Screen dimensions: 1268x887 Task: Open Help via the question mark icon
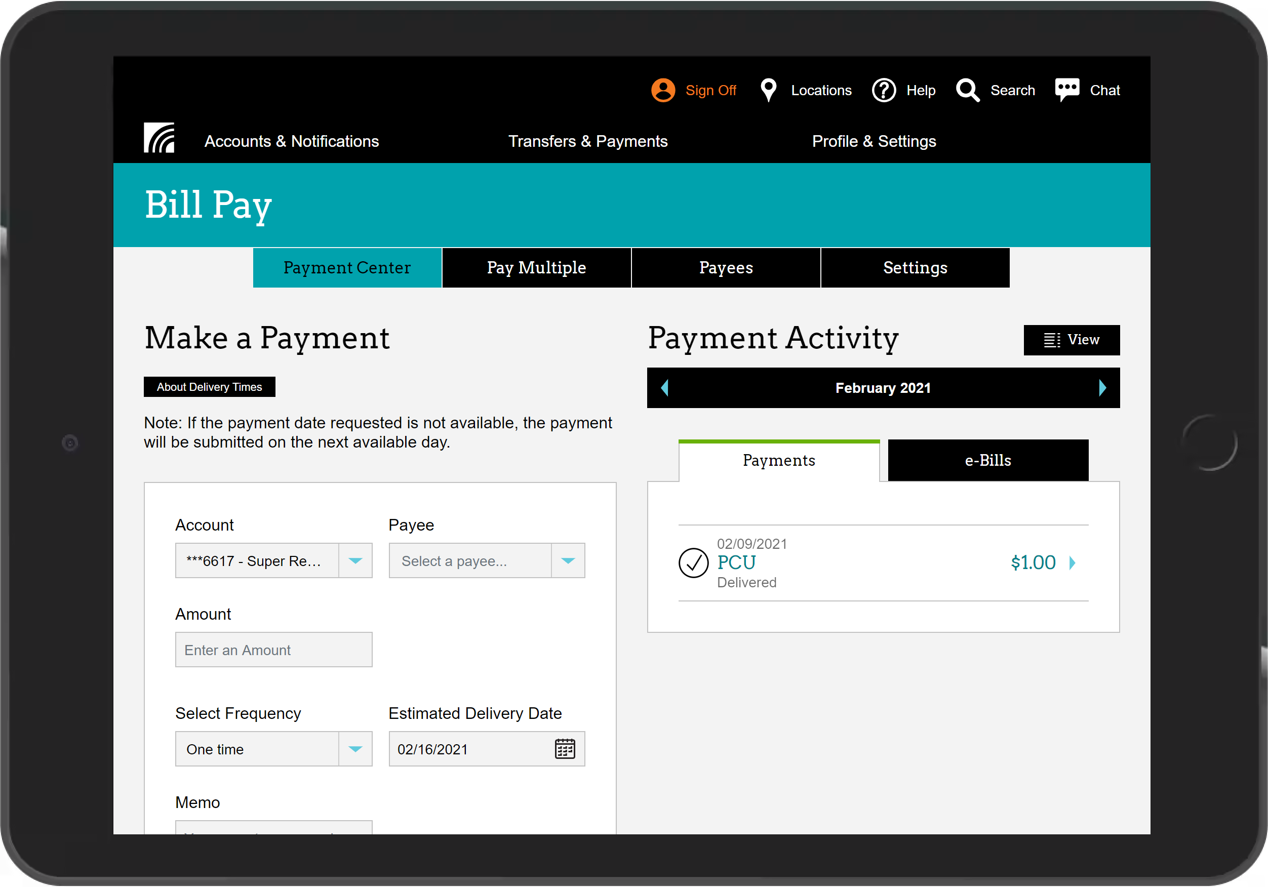(x=884, y=90)
